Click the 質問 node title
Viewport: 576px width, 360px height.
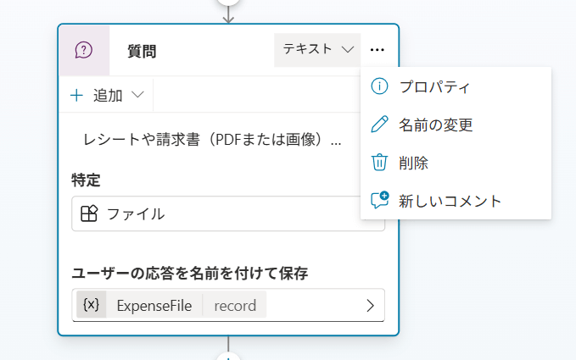tap(142, 51)
